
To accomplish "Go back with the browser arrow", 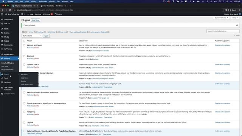I will click(3, 10).
